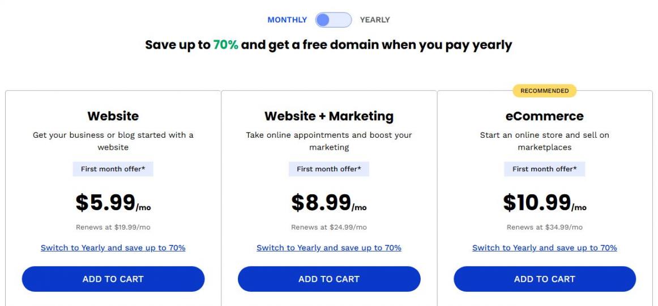Click Switch to Yearly link under Website + Marketing
The image size is (658, 306).
[329, 248]
